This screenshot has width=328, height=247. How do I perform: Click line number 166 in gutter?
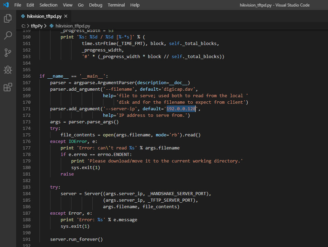26,76
